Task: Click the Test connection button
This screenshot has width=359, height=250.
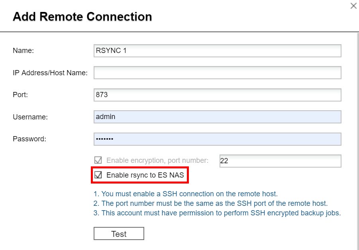Action: point(119,234)
